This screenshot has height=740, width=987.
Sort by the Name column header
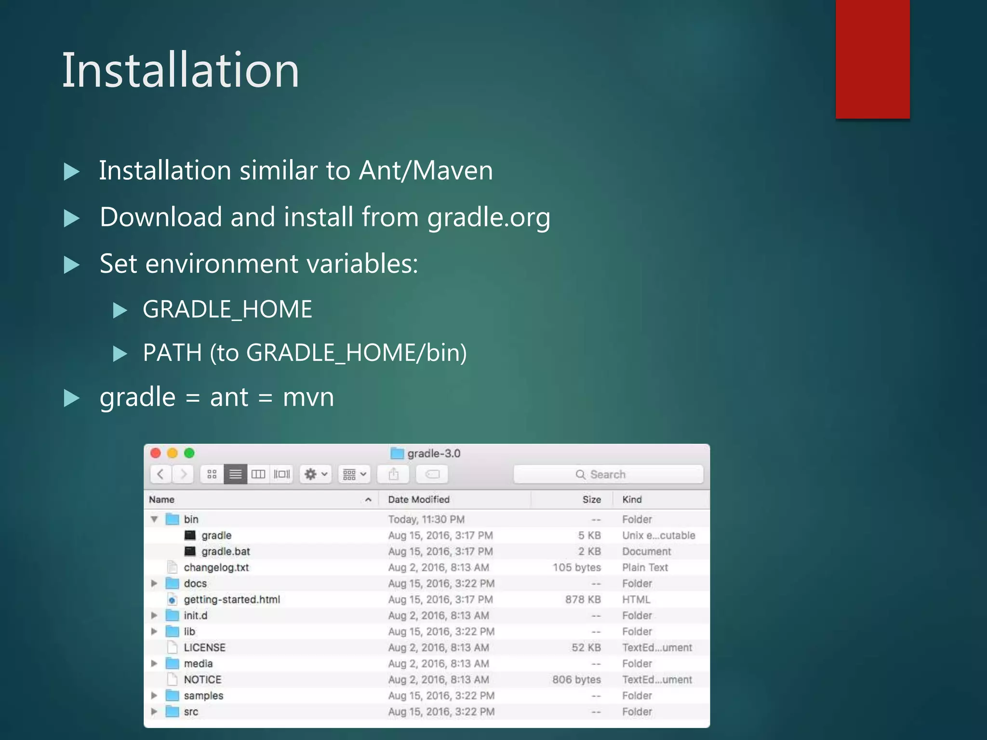click(261, 500)
